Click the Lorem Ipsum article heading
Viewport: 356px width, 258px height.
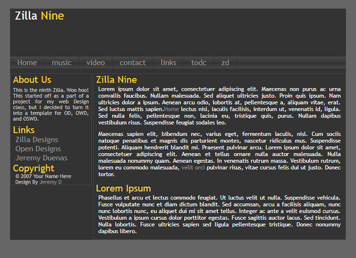point(124,188)
